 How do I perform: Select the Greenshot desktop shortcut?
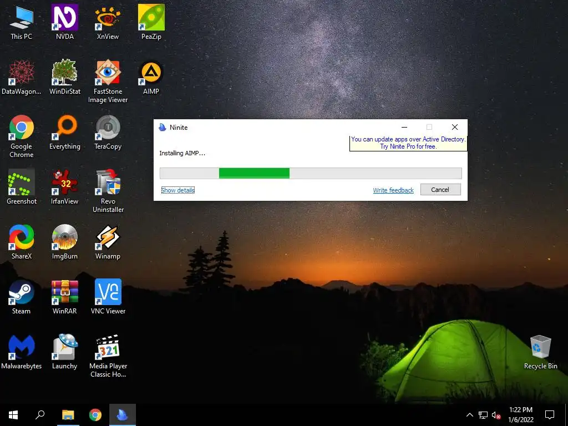[22, 187]
